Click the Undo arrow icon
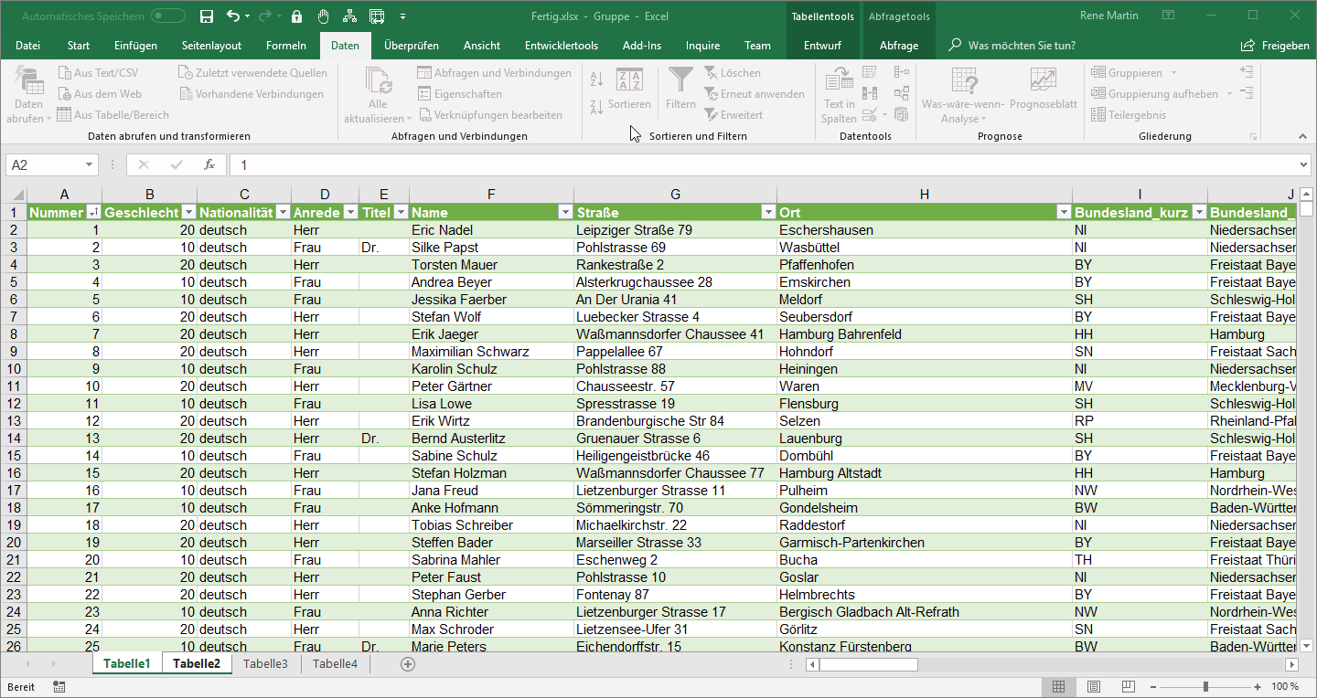Screen dimensions: 1317x698 [233, 16]
